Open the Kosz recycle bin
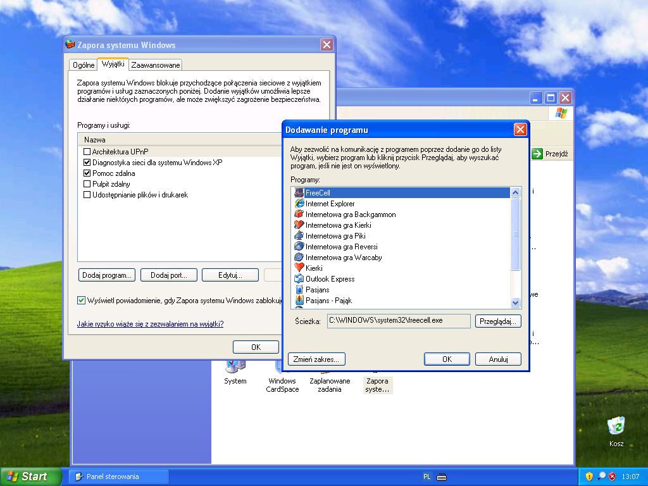This screenshot has width=648, height=486. [x=616, y=432]
